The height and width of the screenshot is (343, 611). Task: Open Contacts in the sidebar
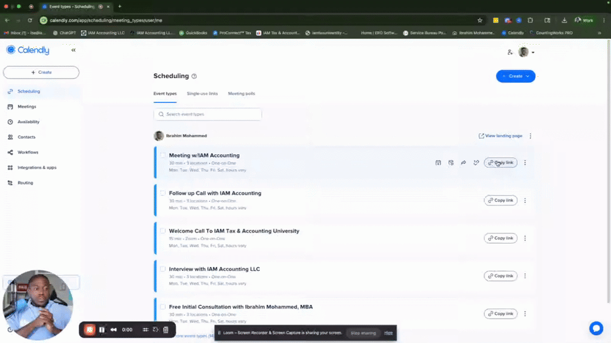point(26,137)
